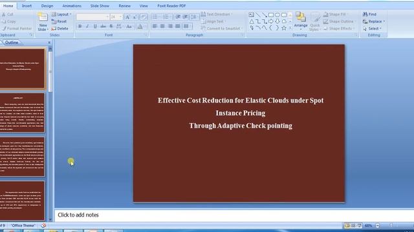The height and width of the screenshot is (232, 414).
Task: Click the zoom out minus button
Action: [378, 226]
